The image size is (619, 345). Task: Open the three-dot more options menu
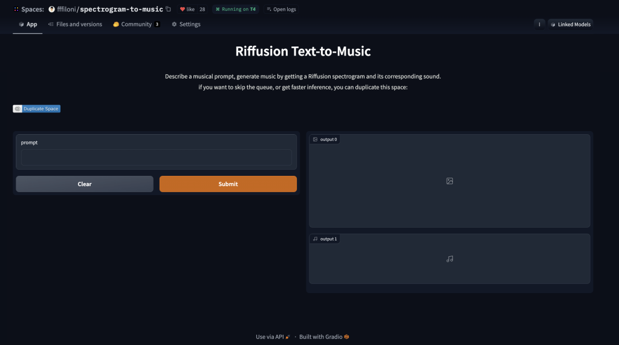pyautogui.click(x=539, y=24)
